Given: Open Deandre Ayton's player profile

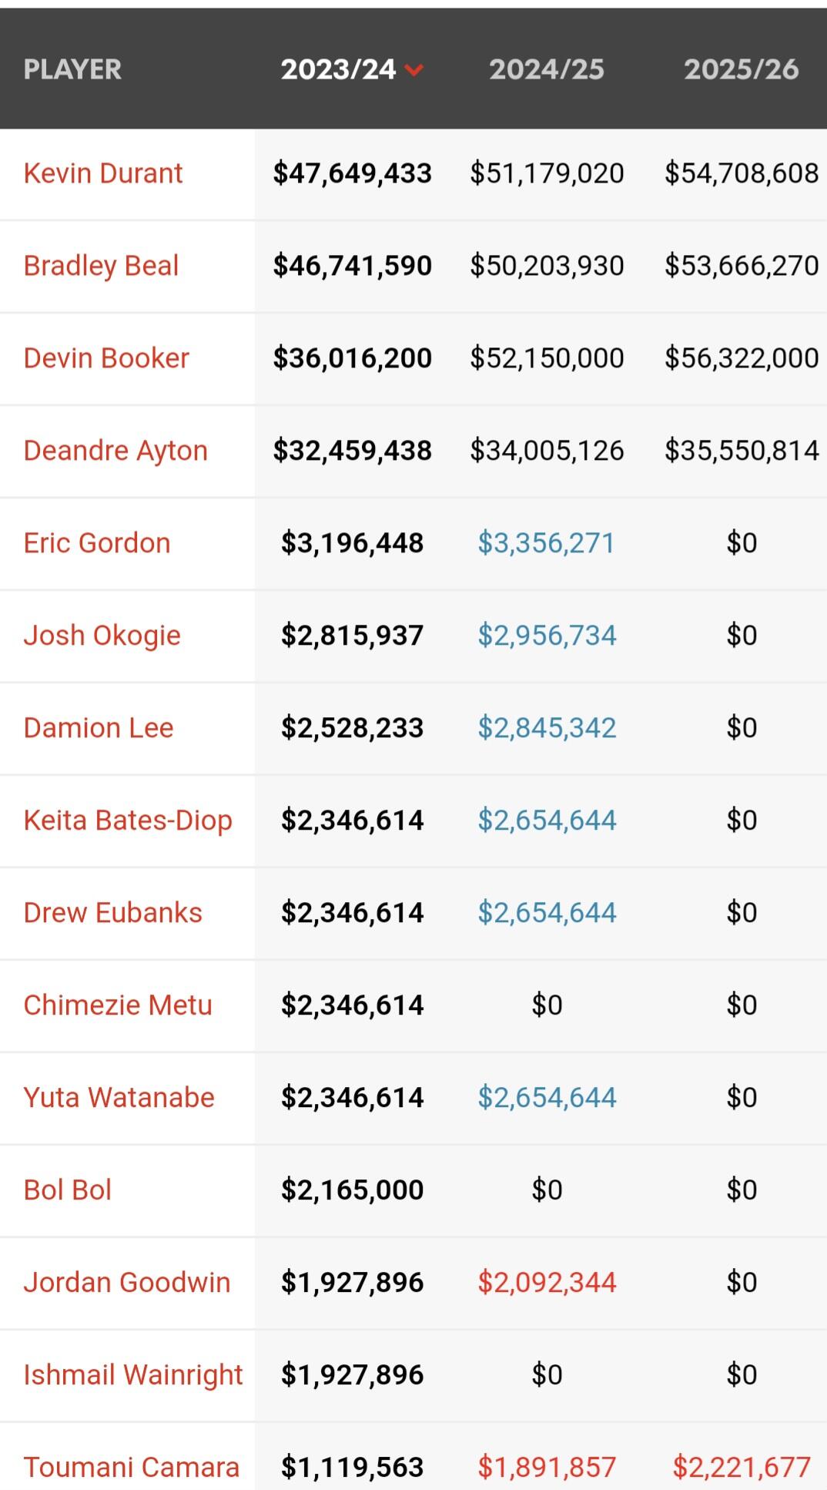Looking at the screenshot, I should pyautogui.click(x=116, y=451).
